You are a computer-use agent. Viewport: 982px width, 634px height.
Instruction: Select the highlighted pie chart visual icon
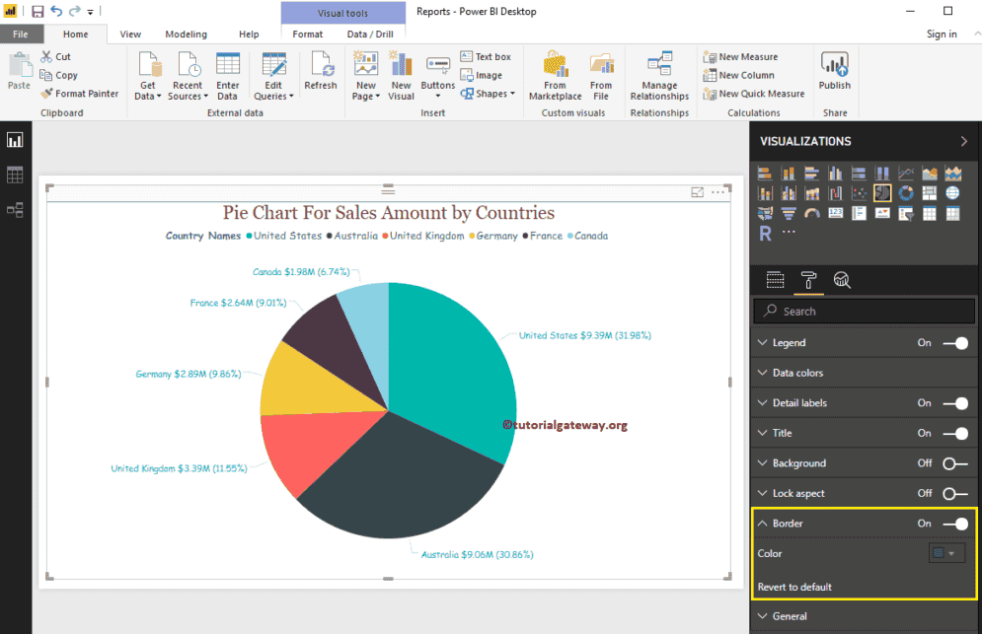pos(882,193)
